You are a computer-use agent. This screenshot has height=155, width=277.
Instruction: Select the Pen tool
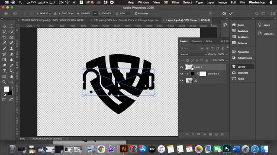tap(12, 65)
